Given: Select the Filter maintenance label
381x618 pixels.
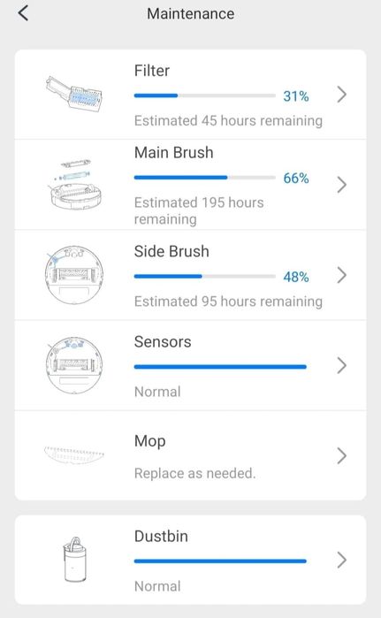Looking at the screenshot, I should coord(152,71).
